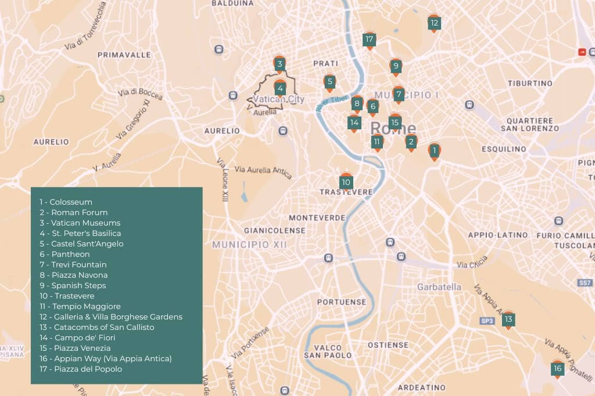Click marker 4 inside Vatican City
This screenshot has width=595, height=396.
280,89
